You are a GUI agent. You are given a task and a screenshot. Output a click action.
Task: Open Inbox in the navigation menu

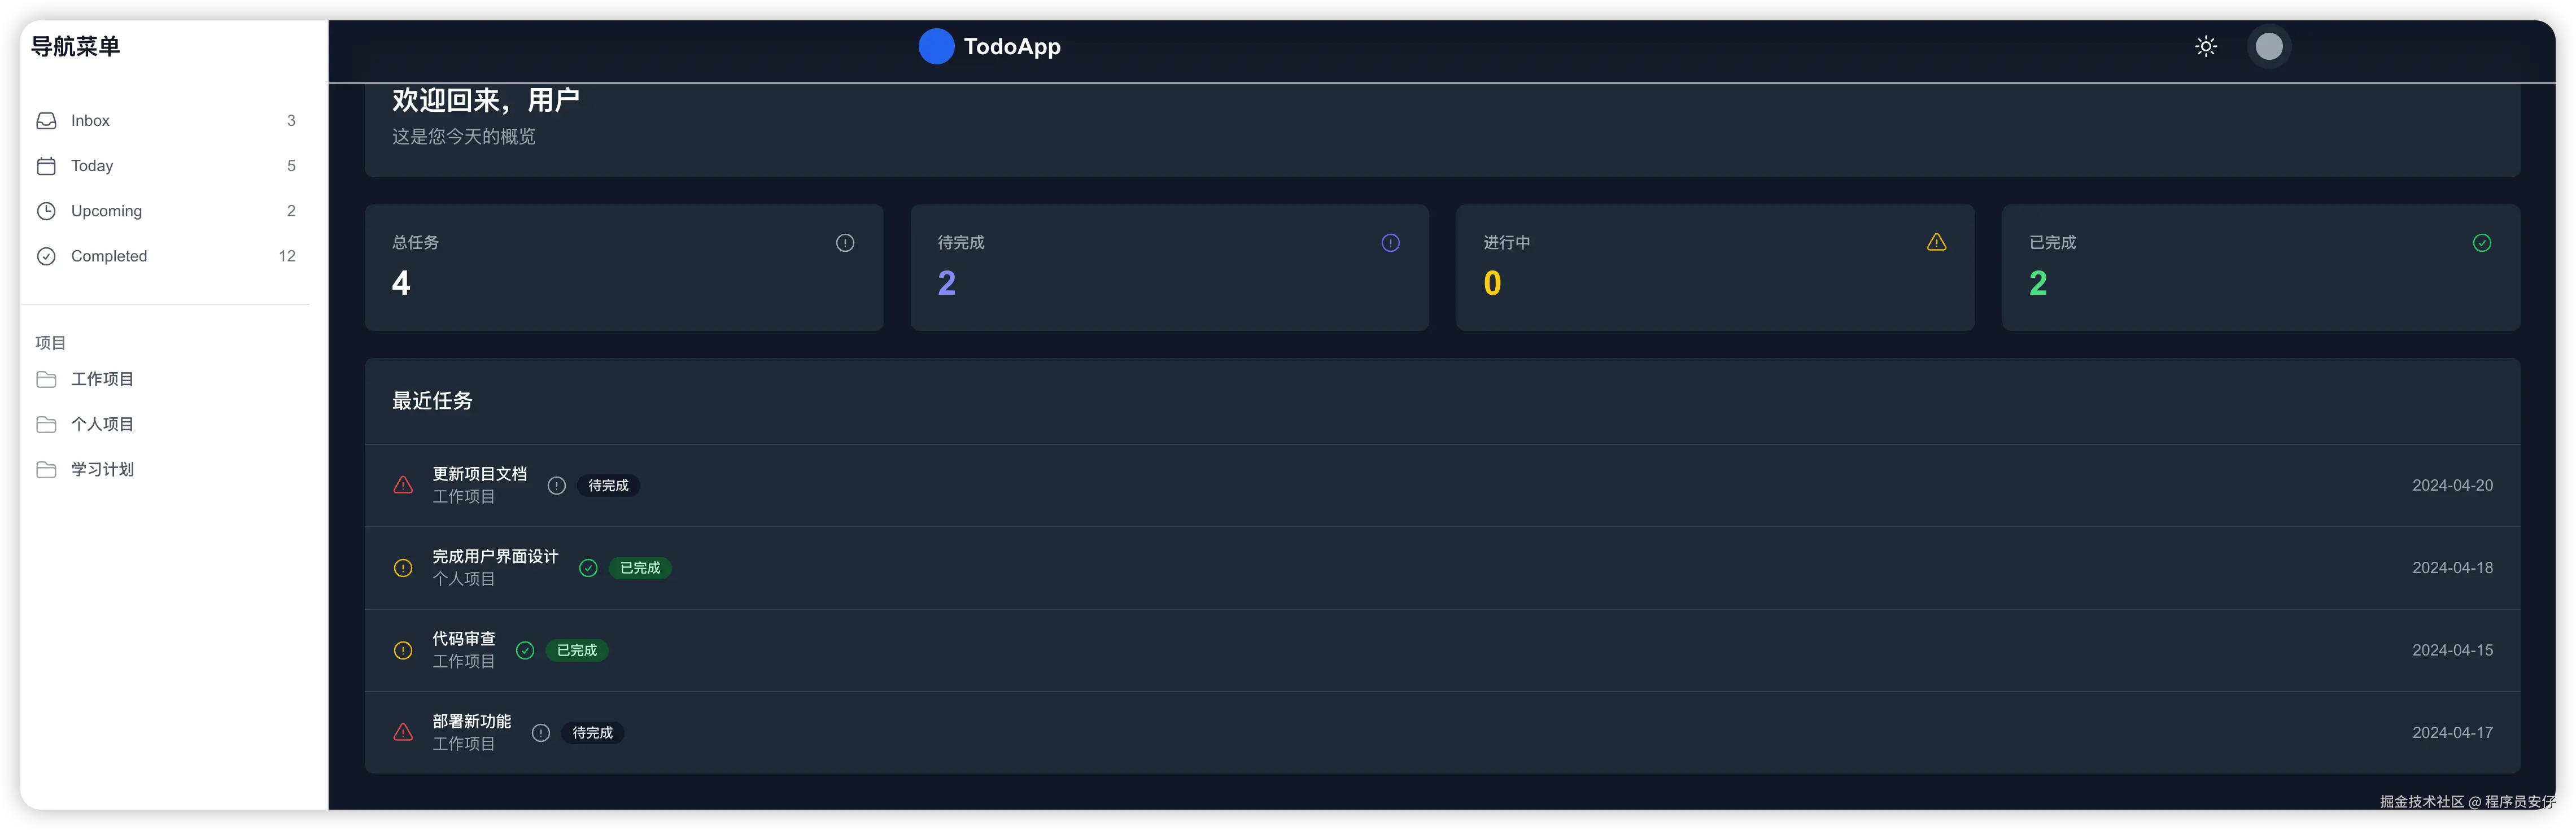click(x=90, y=121)
